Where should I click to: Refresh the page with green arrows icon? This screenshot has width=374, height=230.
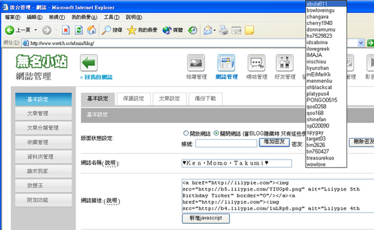pos(79,30)
